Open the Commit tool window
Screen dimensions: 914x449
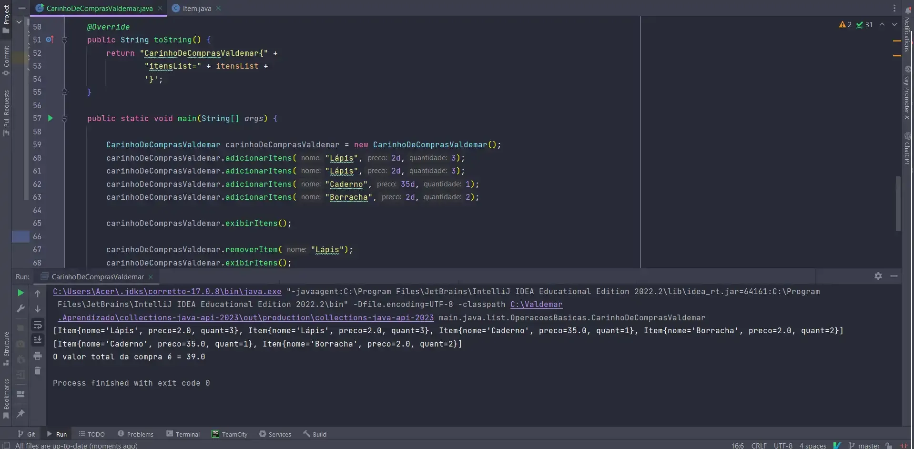6,61
